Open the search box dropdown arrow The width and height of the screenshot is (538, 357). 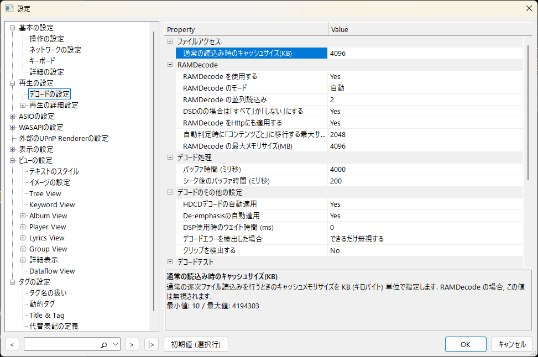[115, 344]
